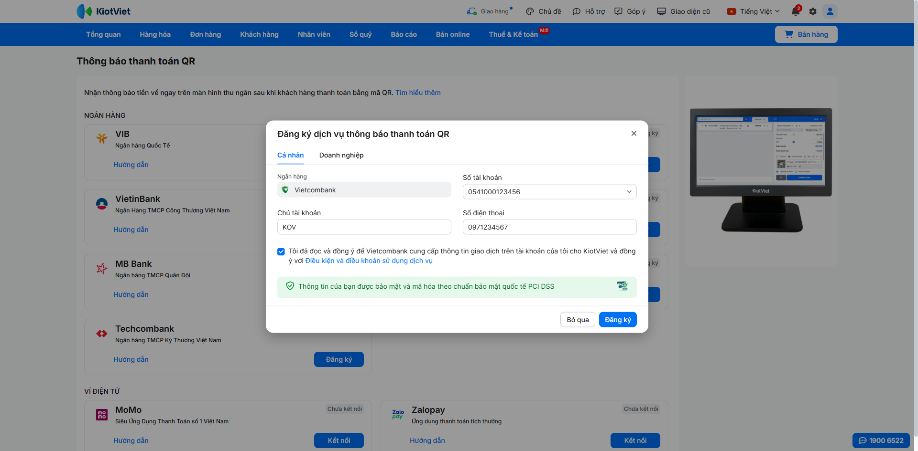The image size is (918, 451).
Task: Open the Tổng quan menu
Action: pos(103,34)
